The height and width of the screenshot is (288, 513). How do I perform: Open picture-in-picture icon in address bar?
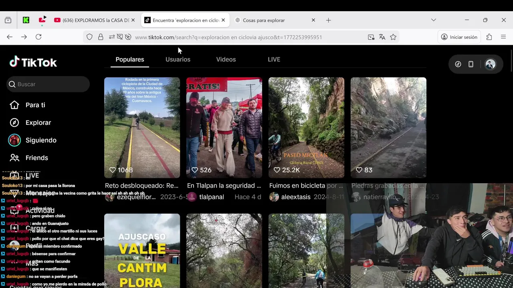click(371, 37)
